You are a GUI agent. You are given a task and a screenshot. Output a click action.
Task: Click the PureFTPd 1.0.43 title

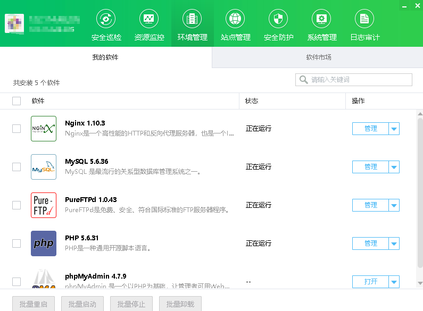(91, 200)
